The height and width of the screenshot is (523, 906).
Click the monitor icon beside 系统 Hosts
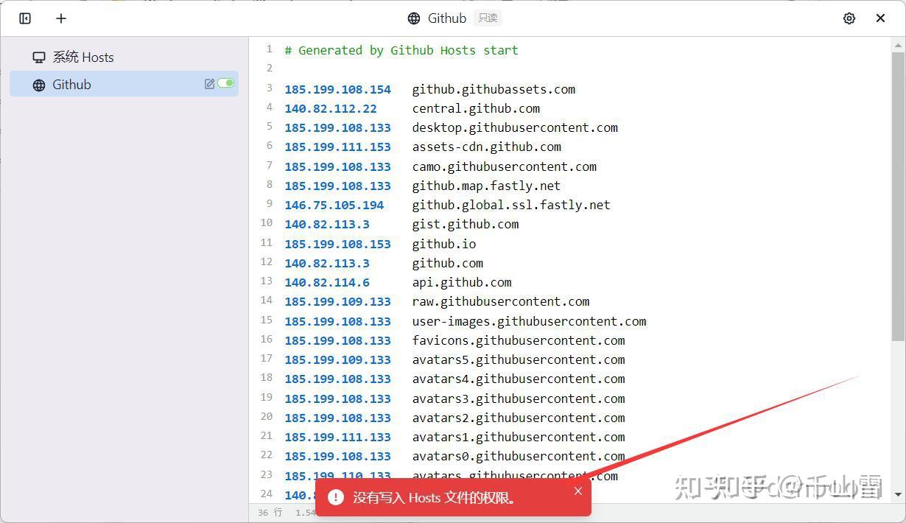(x=38, y=56)
